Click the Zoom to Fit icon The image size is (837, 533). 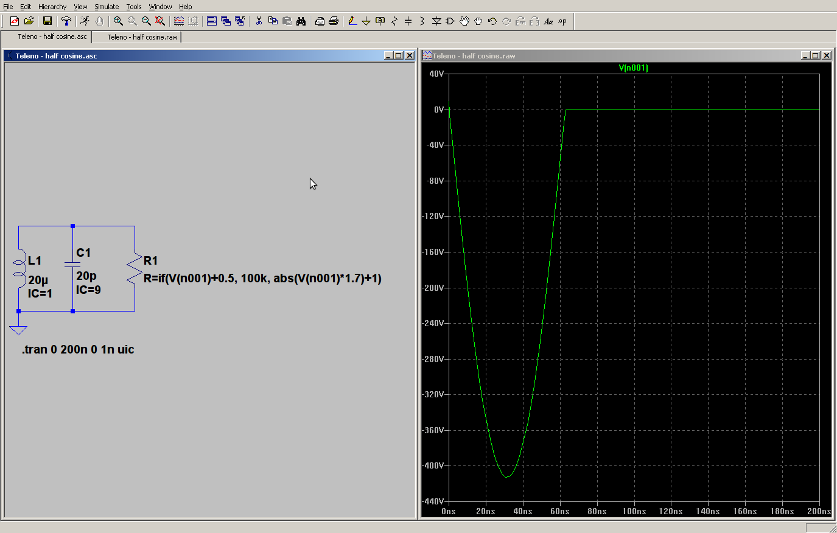point(160,21)
